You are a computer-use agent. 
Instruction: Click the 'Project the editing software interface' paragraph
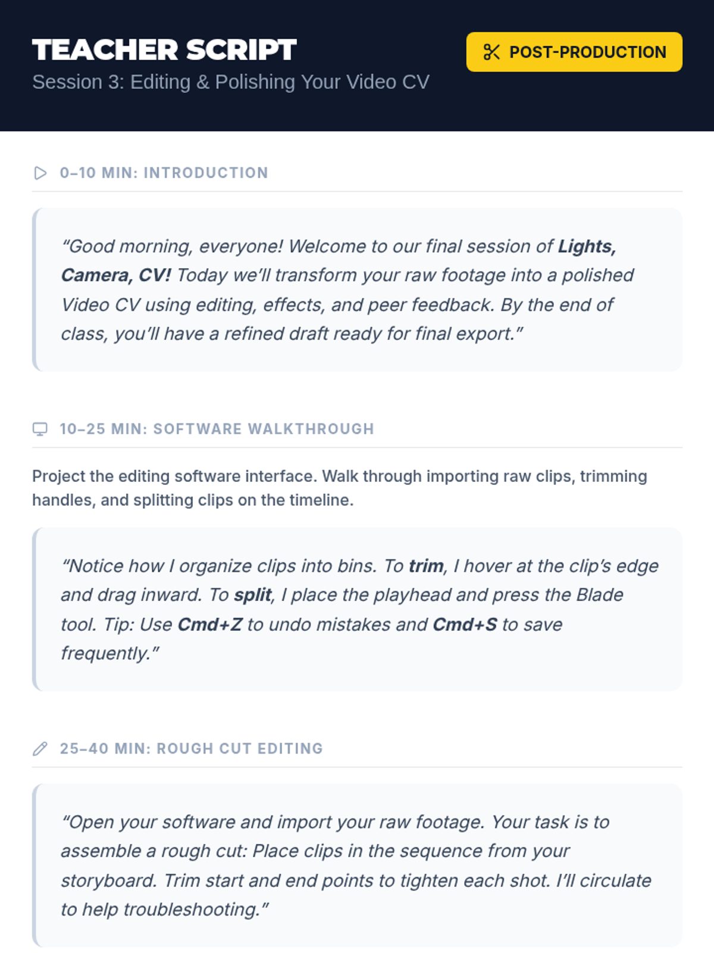(x=339, y=488)
